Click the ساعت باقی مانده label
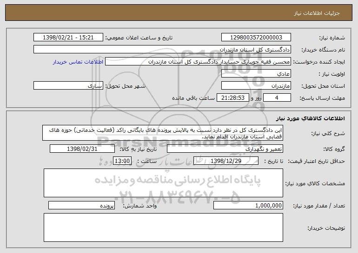This screenshot has width=358, height=253. pos(193,98)
